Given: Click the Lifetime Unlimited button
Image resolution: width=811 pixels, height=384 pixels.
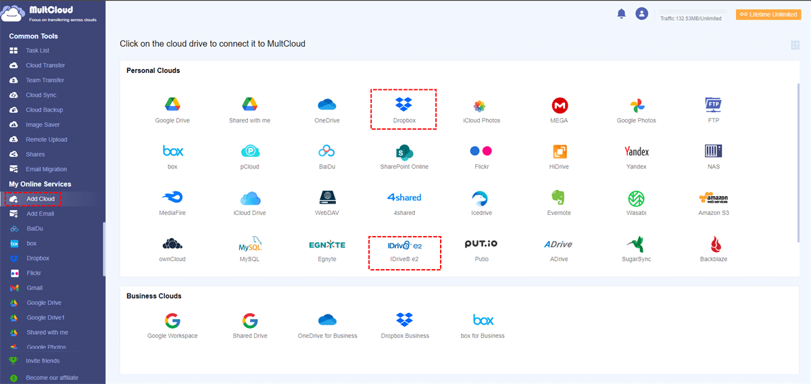Looking at the screenshot, I should [x=768, y=14].
